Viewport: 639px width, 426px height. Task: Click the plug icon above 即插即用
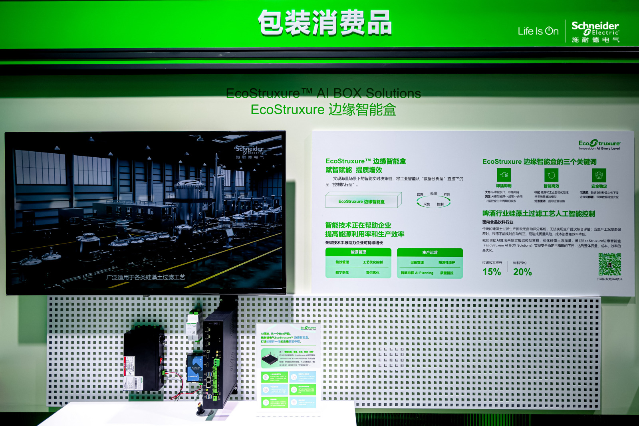click(x=504, y=175)
